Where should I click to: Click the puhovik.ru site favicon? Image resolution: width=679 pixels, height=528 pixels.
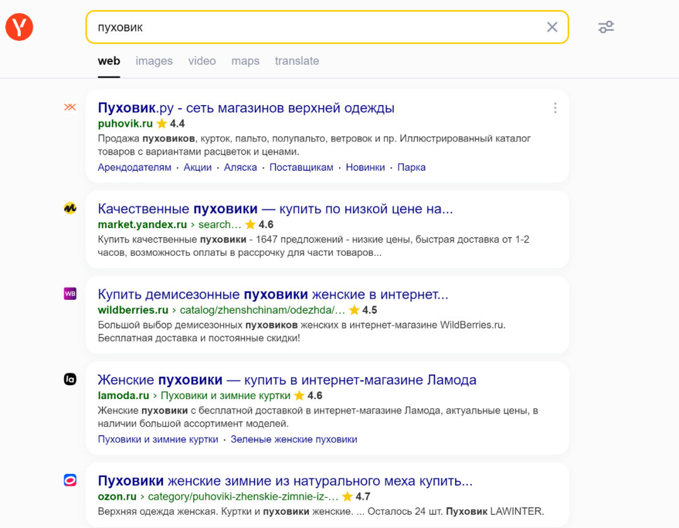tap(70, 107)
